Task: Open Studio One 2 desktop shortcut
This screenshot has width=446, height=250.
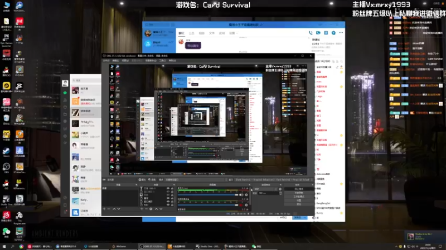Action: [x=6, y=201]
